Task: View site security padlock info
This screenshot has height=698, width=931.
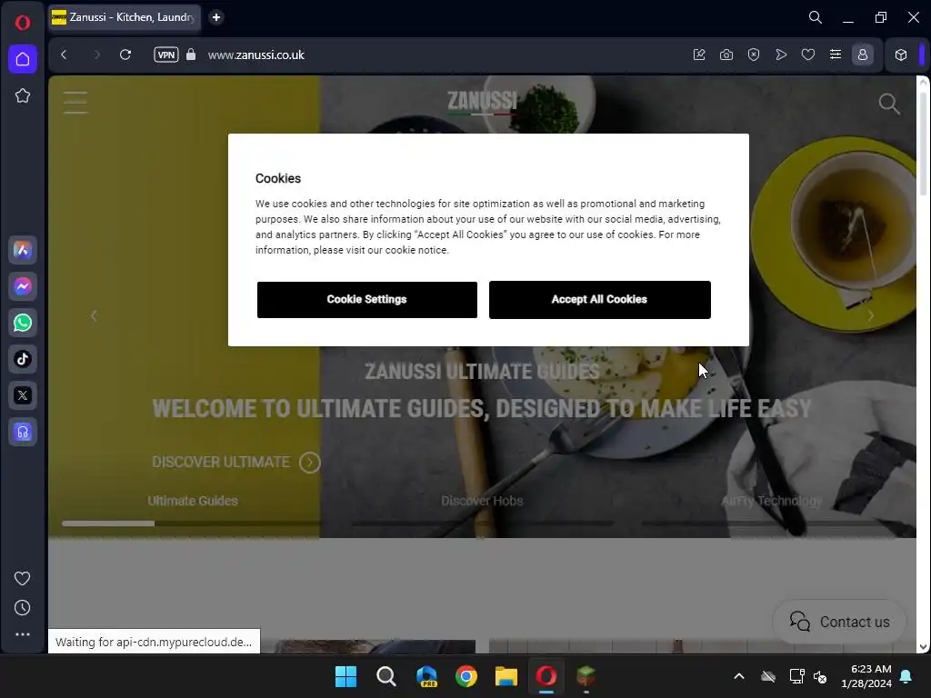Action: click(191, 55)
